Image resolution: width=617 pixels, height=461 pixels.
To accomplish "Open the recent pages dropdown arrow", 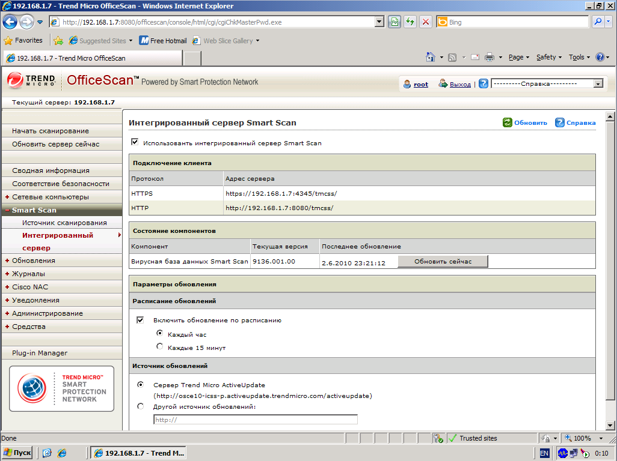I will (40, 22).
